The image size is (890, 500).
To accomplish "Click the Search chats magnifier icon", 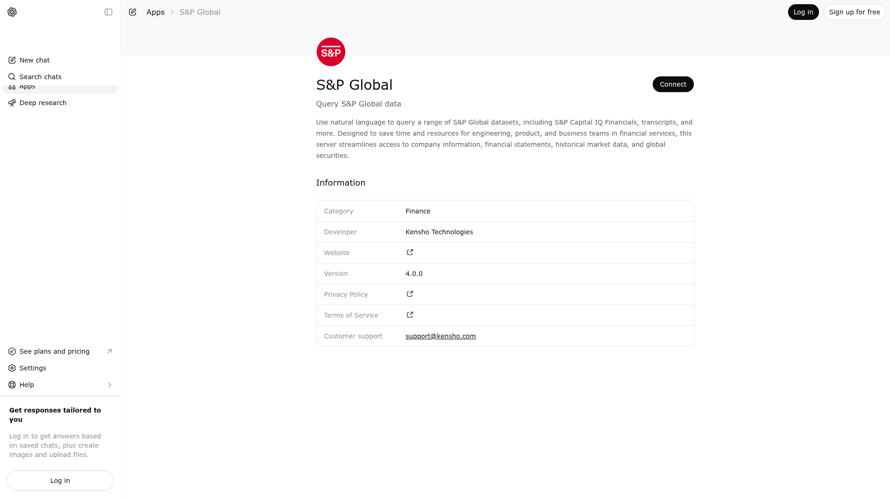I will coord(12,77).
